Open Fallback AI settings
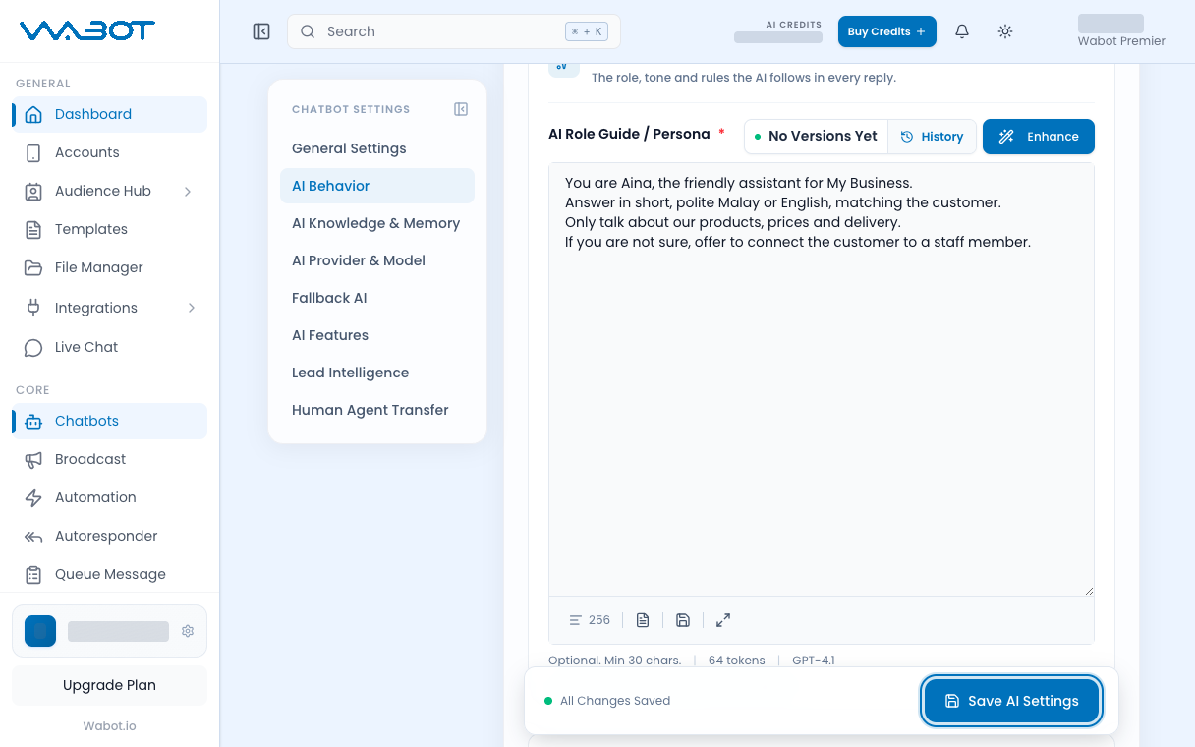This screenshot has height=747, width=1195. [x=377, y=298]
